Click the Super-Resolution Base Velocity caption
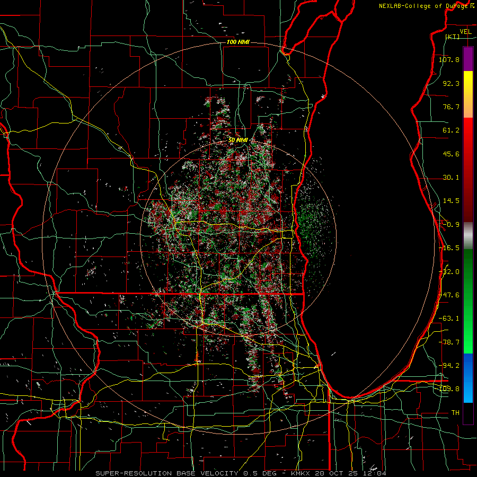This screenshot has height=477, width=477. coord(241,473)
